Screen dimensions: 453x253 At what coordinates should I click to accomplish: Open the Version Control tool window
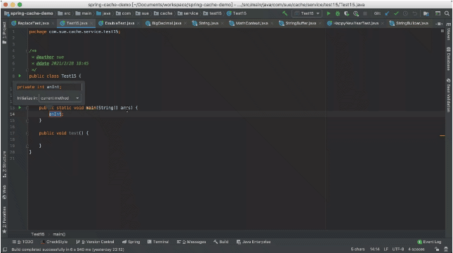pos(95,242)
